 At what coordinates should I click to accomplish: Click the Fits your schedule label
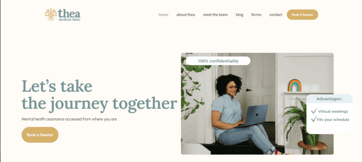[x=333, y=120]
